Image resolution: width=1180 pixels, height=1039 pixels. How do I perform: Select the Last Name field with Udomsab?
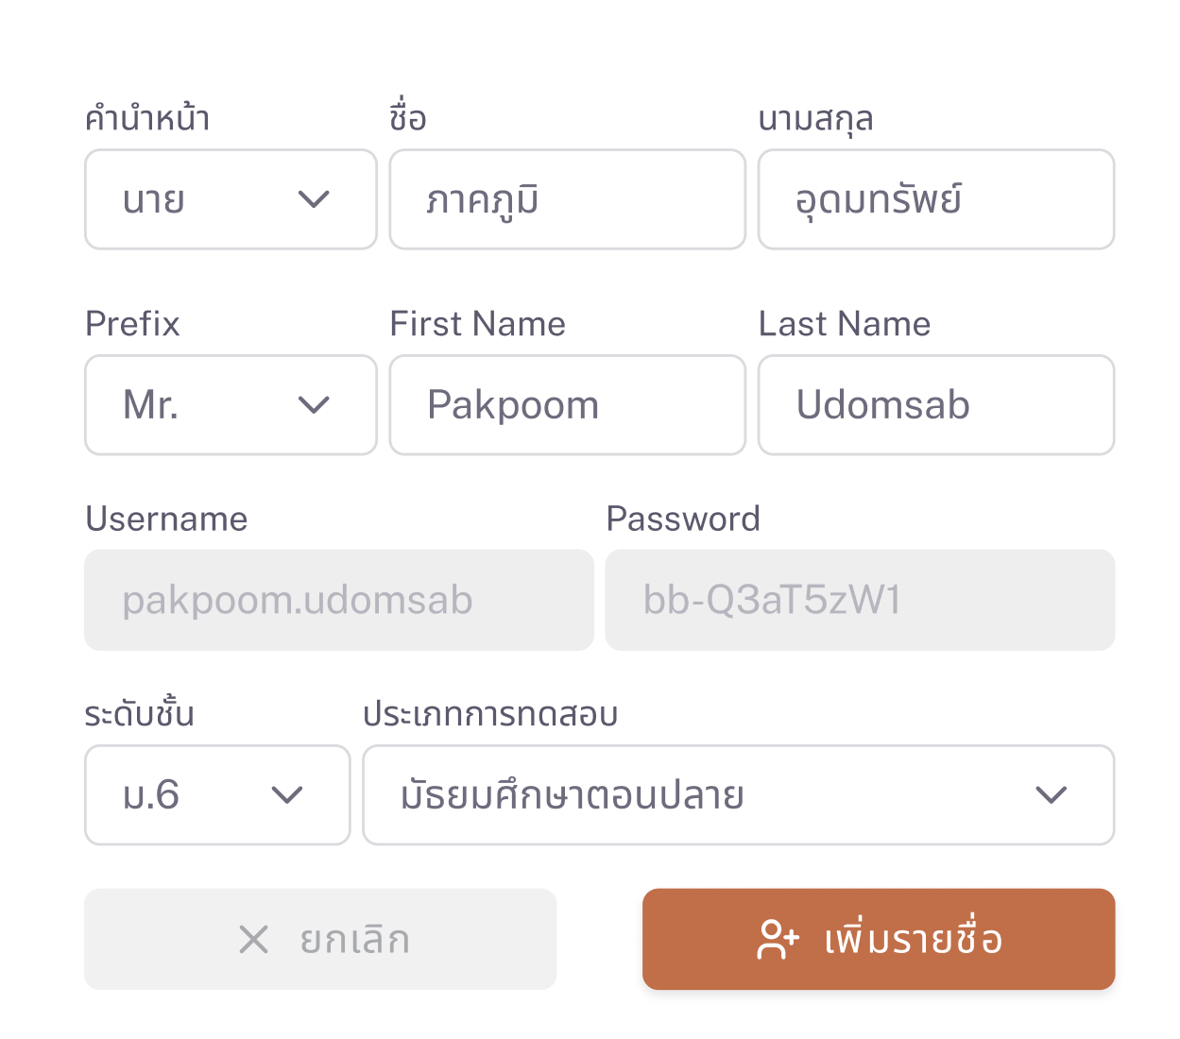click(936, 405)
